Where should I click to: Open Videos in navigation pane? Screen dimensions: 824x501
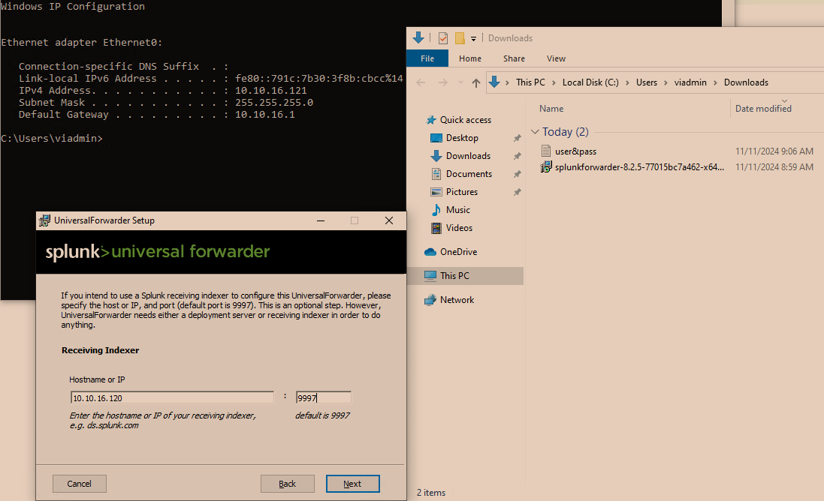click(x=459, y=228)
